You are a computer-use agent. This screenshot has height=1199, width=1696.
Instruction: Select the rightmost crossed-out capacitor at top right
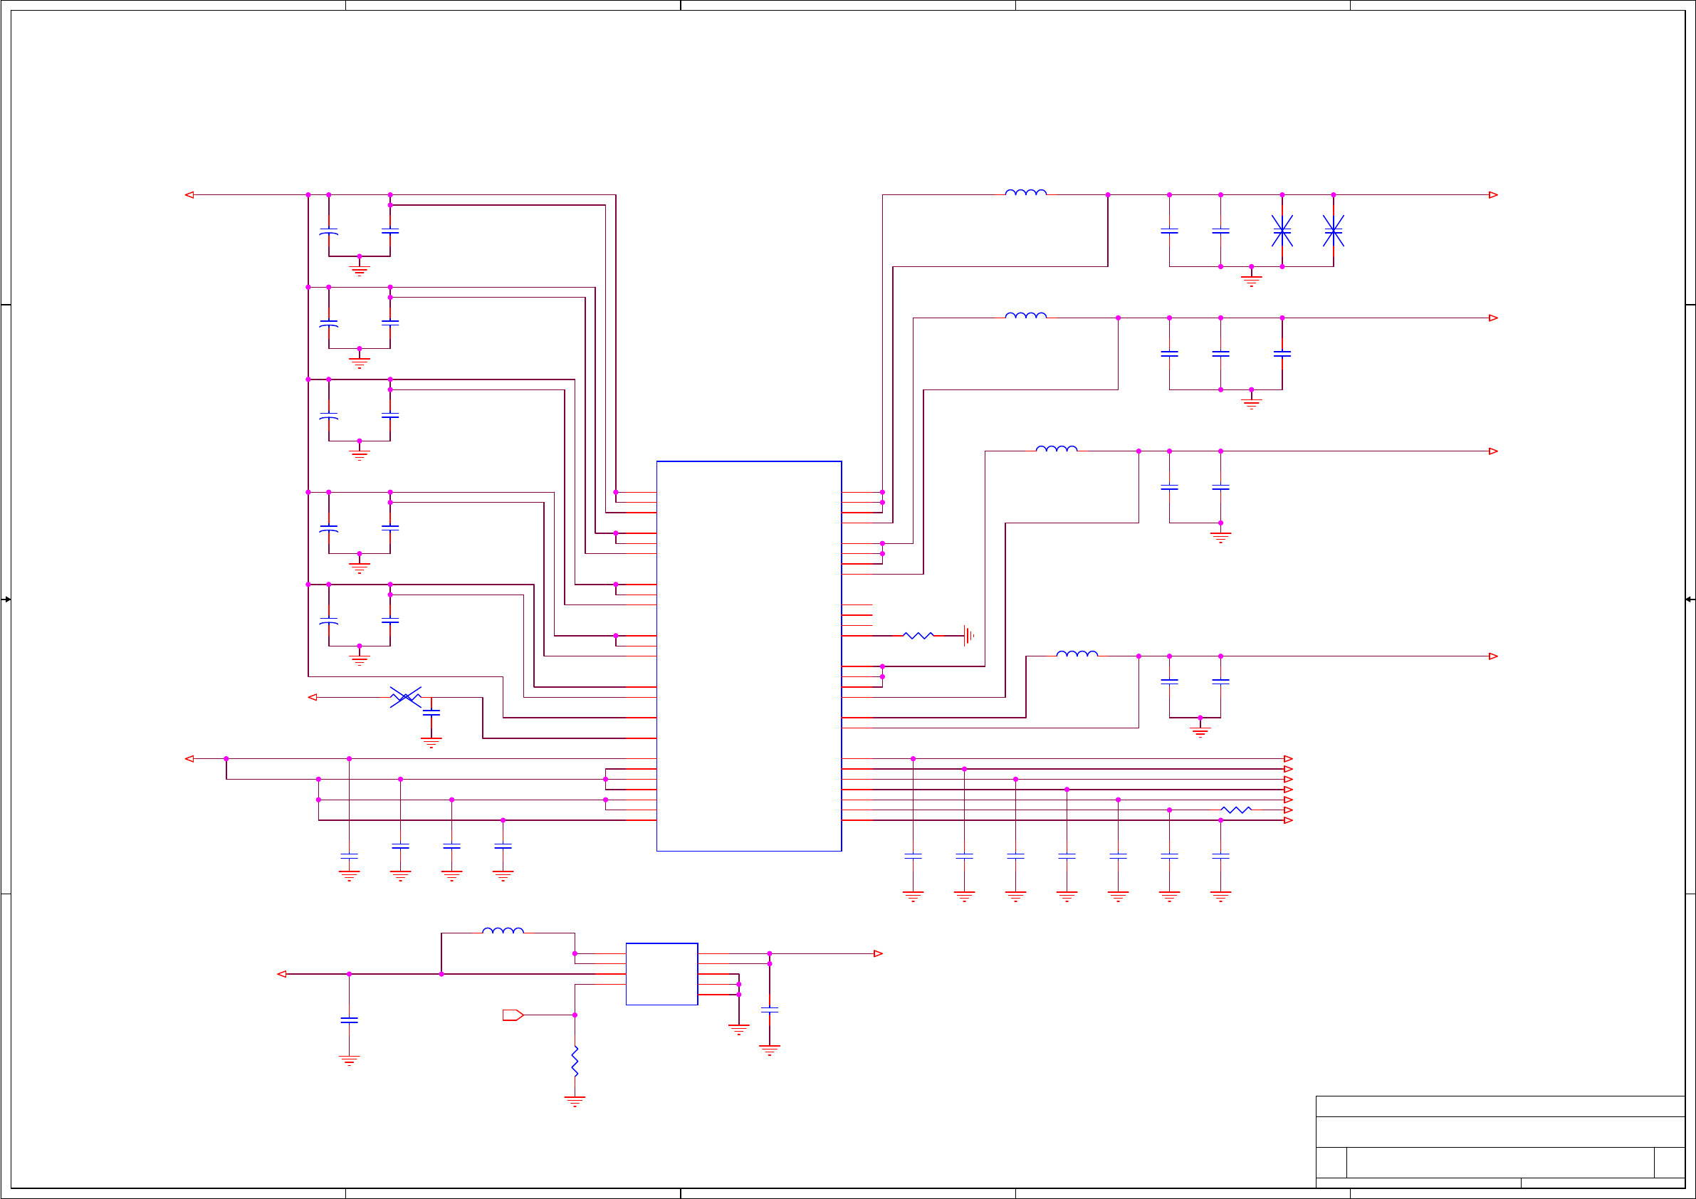point(1333,231)
